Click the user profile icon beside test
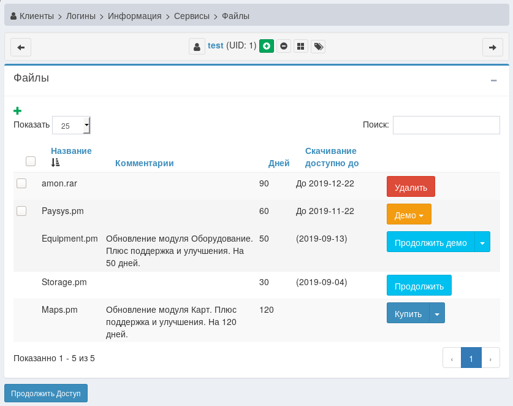The width and height of the screenshot is (513, 406). tap(197, 47)
